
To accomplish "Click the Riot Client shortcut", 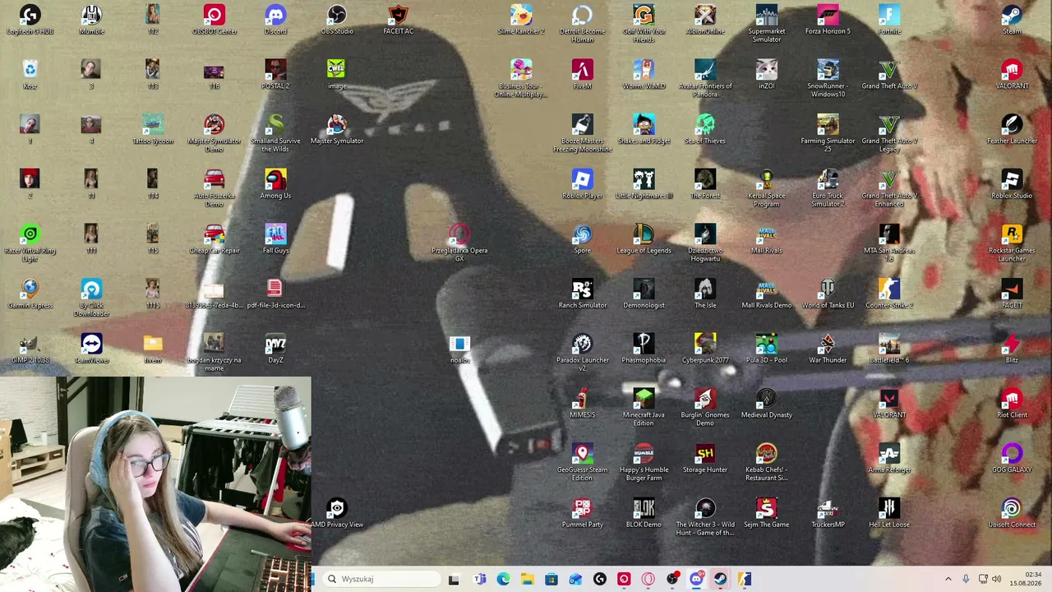I will pyautogui.click(x=1012, y=404).
